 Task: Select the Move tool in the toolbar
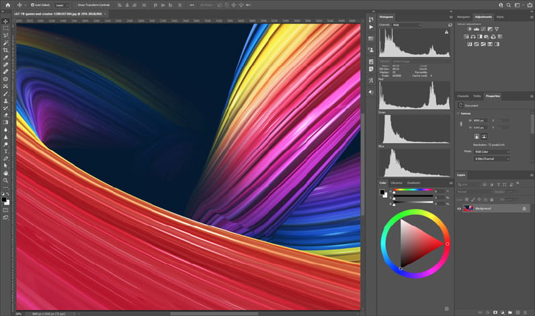tap(5, 21)
